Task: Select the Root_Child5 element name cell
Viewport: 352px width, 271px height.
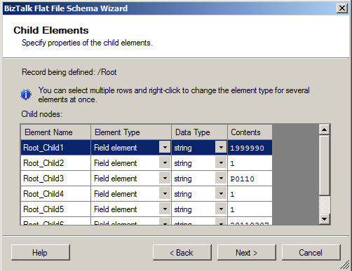Action: pos(55,209)
